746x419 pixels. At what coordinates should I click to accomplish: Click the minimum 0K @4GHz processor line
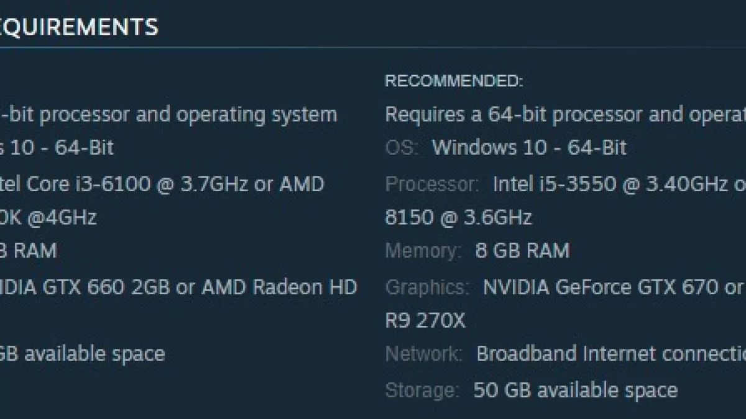[48, 218]
